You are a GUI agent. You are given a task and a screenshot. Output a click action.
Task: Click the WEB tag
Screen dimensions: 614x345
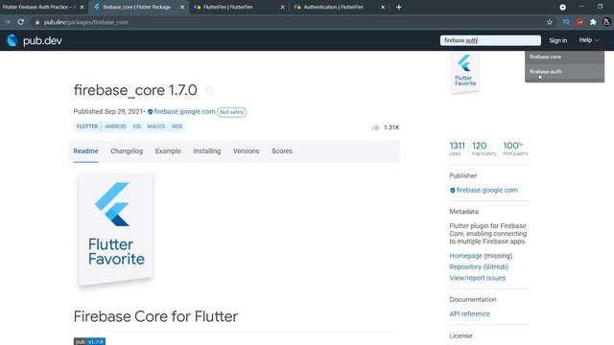(177, 126)
